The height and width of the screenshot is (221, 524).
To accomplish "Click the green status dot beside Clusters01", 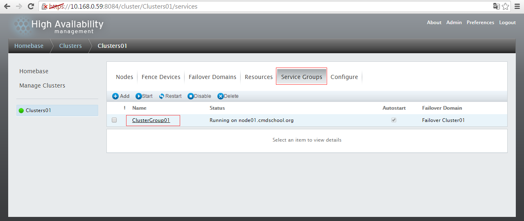I will 21,110.
